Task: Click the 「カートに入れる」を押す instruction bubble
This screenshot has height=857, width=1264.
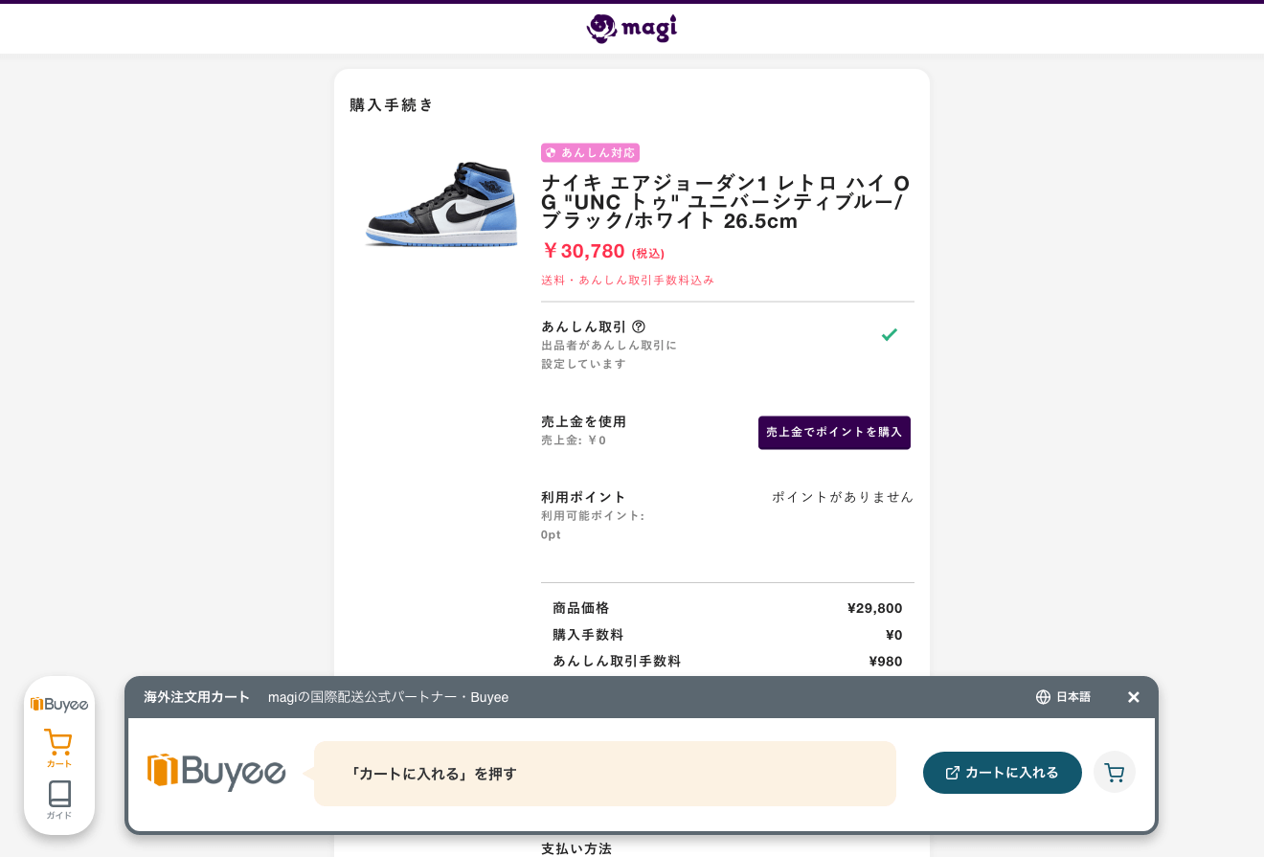Action: (x=605, y=774)
